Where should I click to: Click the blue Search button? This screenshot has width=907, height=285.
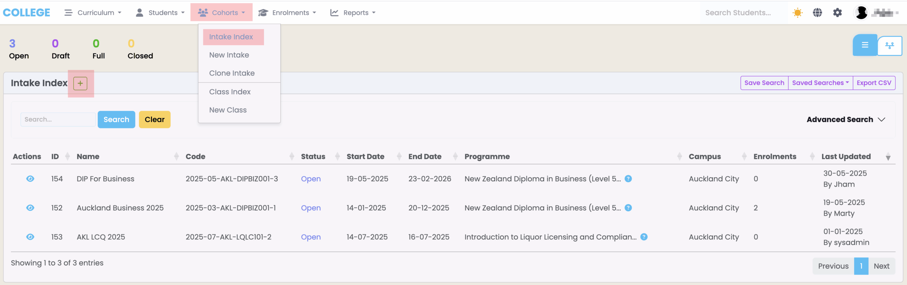click(x=116, y=120)
